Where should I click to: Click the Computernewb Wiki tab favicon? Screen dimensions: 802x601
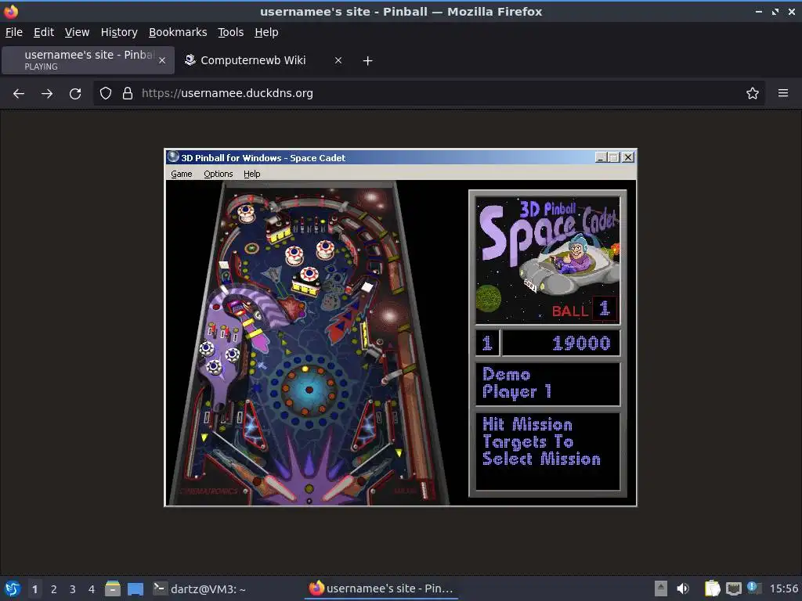coord(190,60)
